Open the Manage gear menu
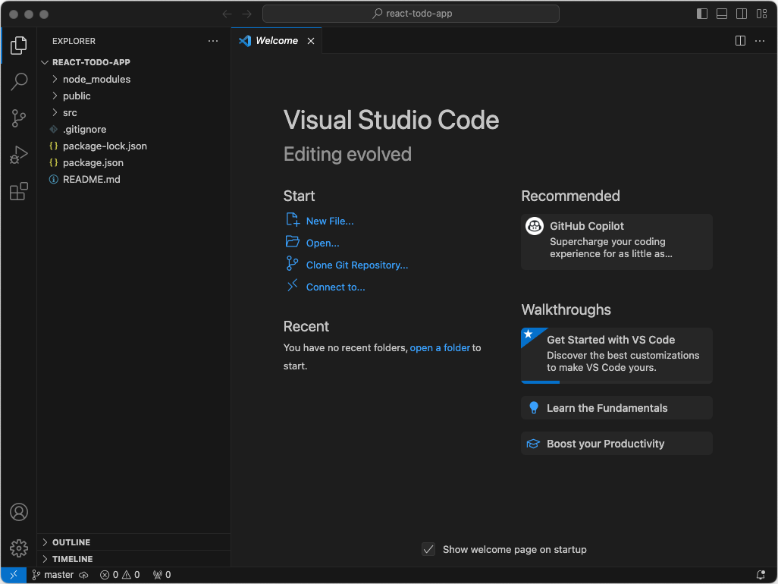Screen dimensions: 778x584 pos(19,548)
